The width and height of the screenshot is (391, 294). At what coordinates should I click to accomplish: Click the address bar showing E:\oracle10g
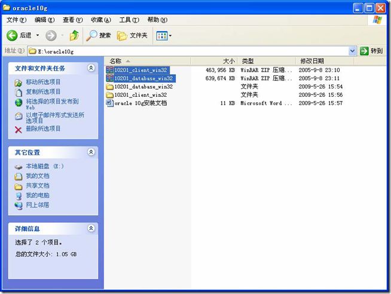click(x=188, y=51)
